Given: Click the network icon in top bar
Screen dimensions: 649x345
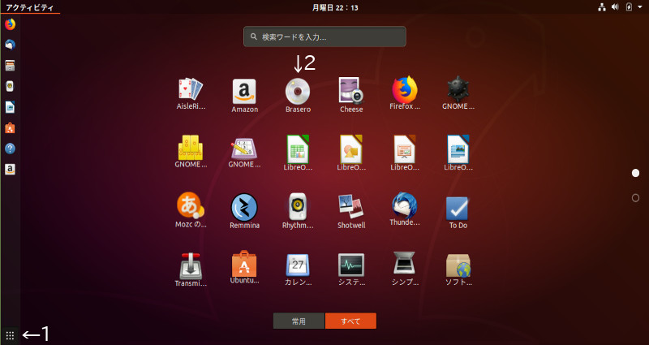Looking at the screenshot, I should pyautogui.click(x=602, y=7).
